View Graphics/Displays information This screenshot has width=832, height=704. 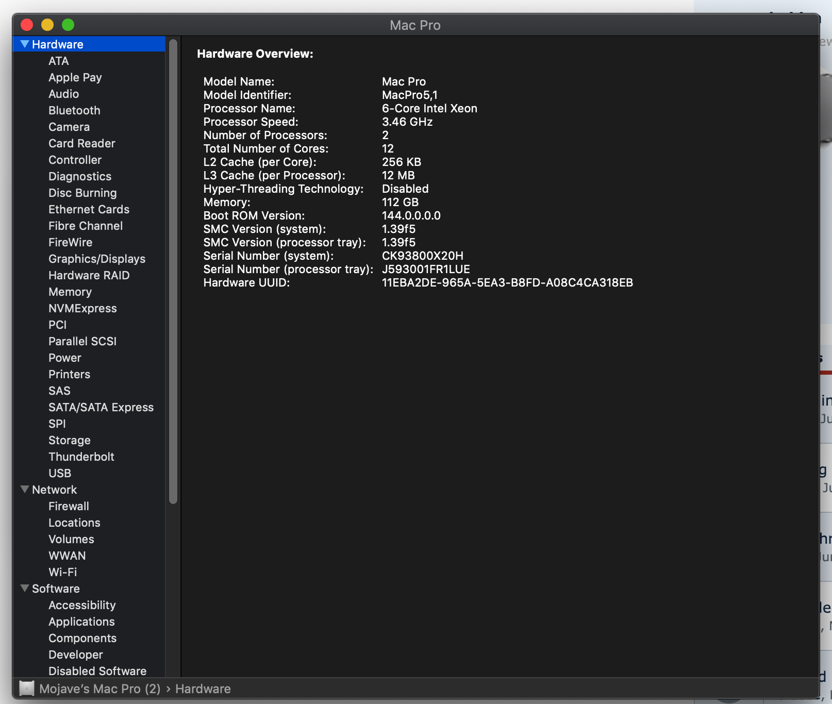click(97, 259)
